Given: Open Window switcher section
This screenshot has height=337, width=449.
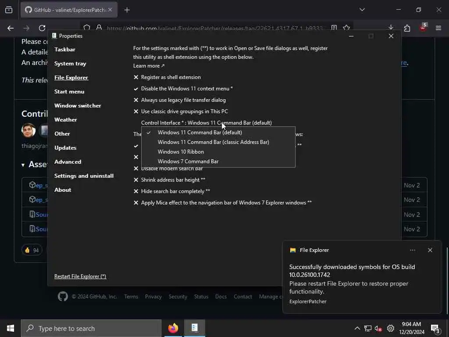Looking at the screenshot, I should (x=78, y=106).
